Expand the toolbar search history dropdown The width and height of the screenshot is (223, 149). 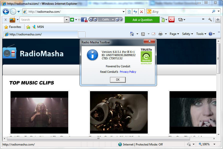66,20
